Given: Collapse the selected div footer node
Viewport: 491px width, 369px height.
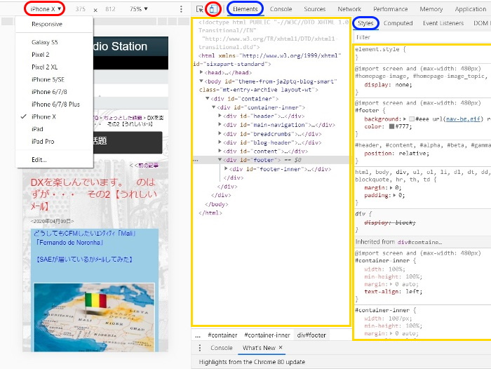Looking at the screenshot, I should [x=220, y=160].
